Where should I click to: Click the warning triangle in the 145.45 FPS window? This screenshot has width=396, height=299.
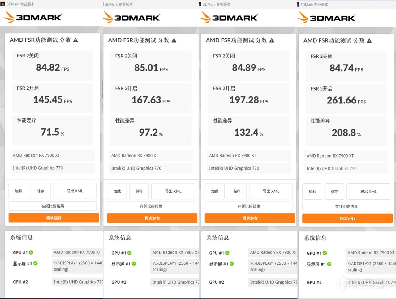click(75, 40)
